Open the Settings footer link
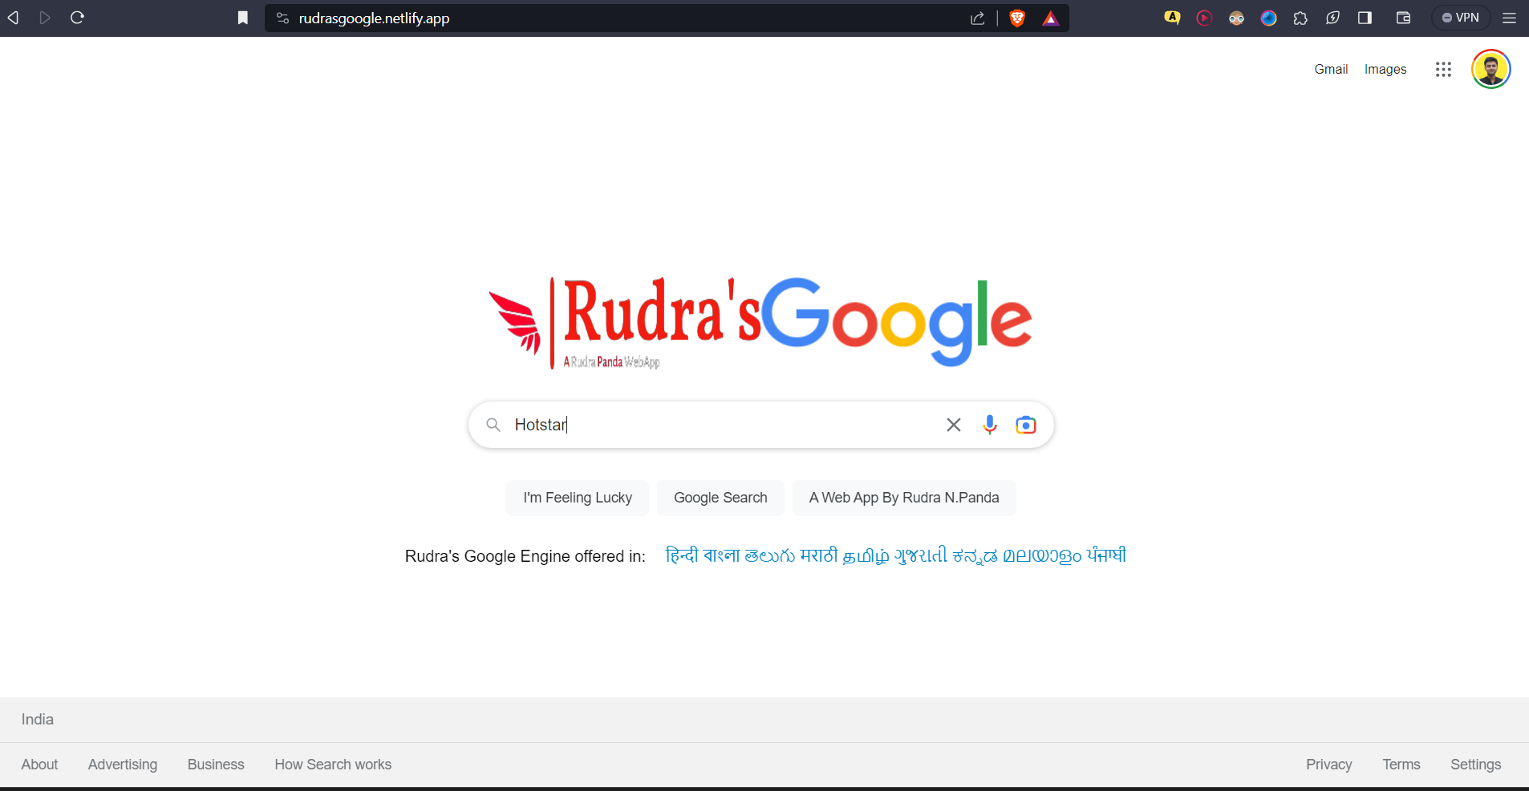The height and width of the screenshot is (791, 1529). tap(1475, 765)
